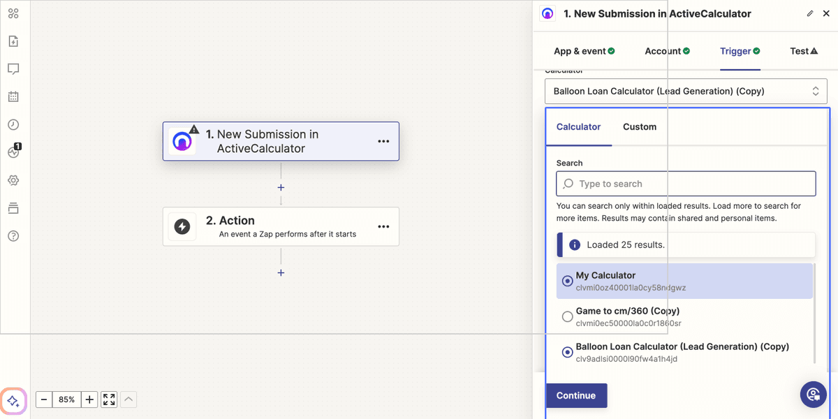
Task: Zoom in with the plus button
Action: (x=89, y=399)
